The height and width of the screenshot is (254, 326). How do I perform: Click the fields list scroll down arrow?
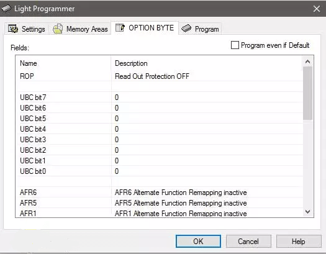click(x=308, y=212)
